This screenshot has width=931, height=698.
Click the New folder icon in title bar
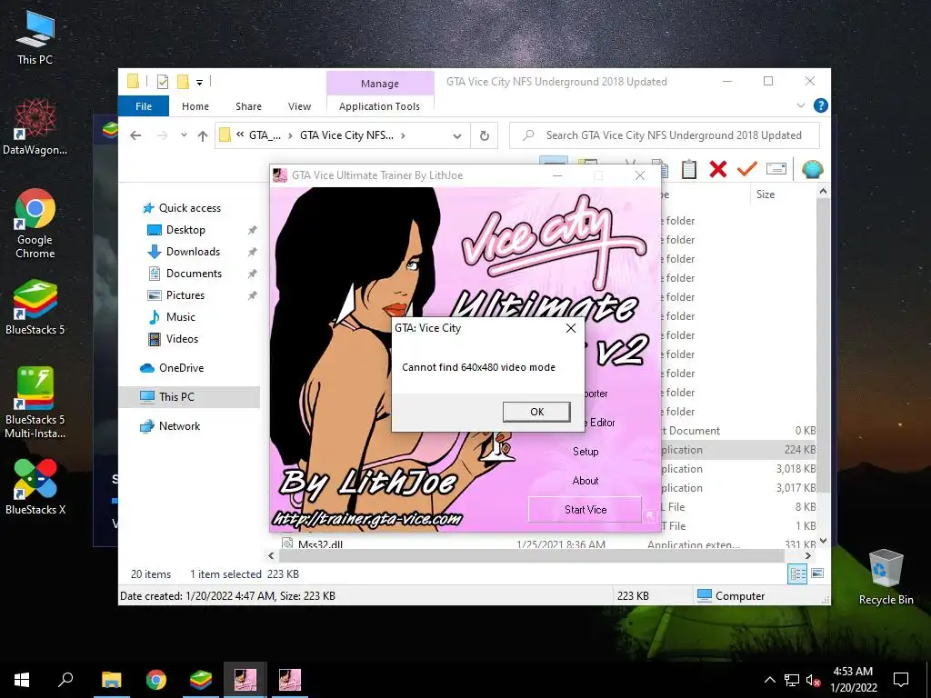click(x=183, y=82)
